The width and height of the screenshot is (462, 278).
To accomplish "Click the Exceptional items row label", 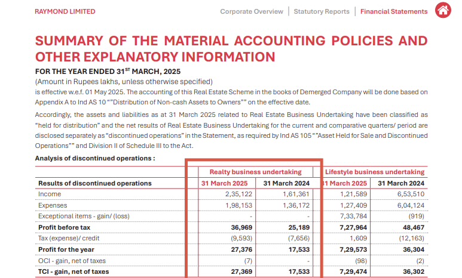I will point(84,216).
